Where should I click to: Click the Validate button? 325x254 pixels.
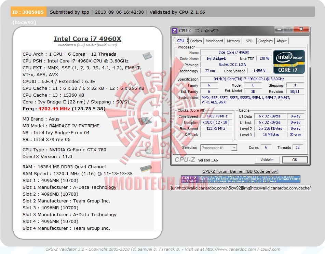[267, 160]
